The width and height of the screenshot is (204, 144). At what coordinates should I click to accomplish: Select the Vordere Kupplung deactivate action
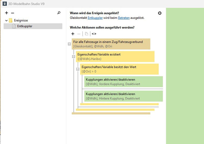coord(123,82)
